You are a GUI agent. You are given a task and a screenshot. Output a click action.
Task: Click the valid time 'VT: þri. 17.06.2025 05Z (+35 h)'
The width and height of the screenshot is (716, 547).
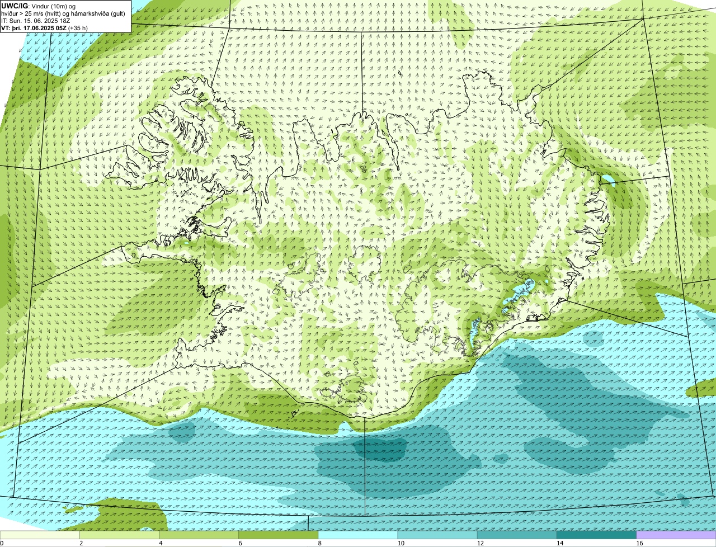coord(46,27)
